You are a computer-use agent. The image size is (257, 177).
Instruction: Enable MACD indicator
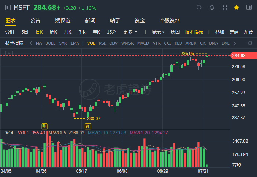tap(143, 43)
